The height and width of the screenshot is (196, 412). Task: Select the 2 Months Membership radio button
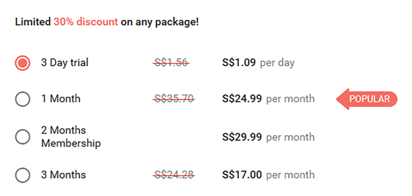coord(23,137)
